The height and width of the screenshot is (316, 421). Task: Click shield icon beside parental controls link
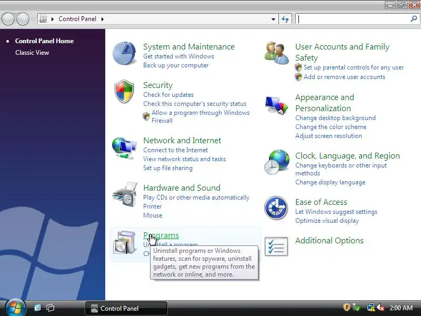(298, 67)
